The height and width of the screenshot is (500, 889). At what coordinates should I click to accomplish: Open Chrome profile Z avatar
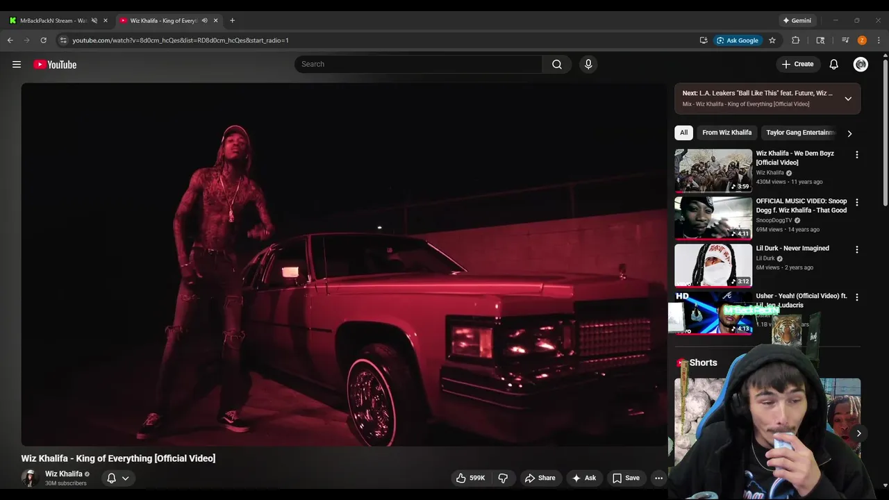[862, 40]
